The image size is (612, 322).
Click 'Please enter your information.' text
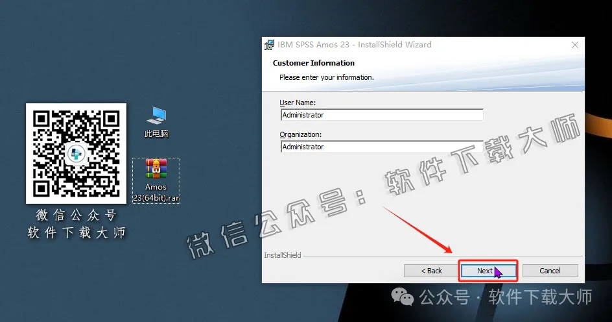[326, 77]
